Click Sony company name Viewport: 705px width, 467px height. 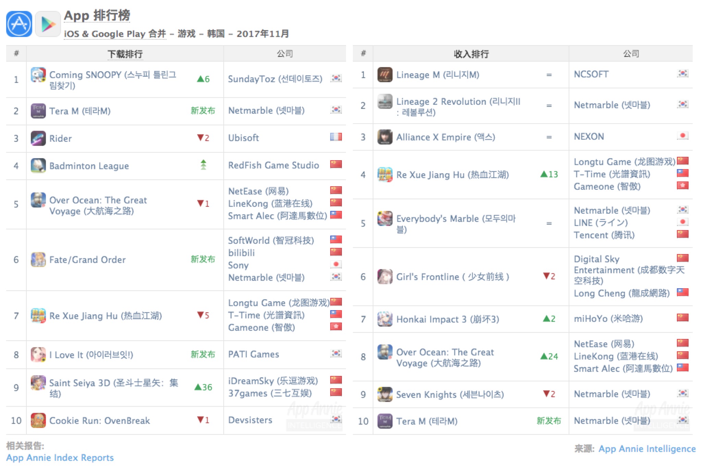pos(238,266)
